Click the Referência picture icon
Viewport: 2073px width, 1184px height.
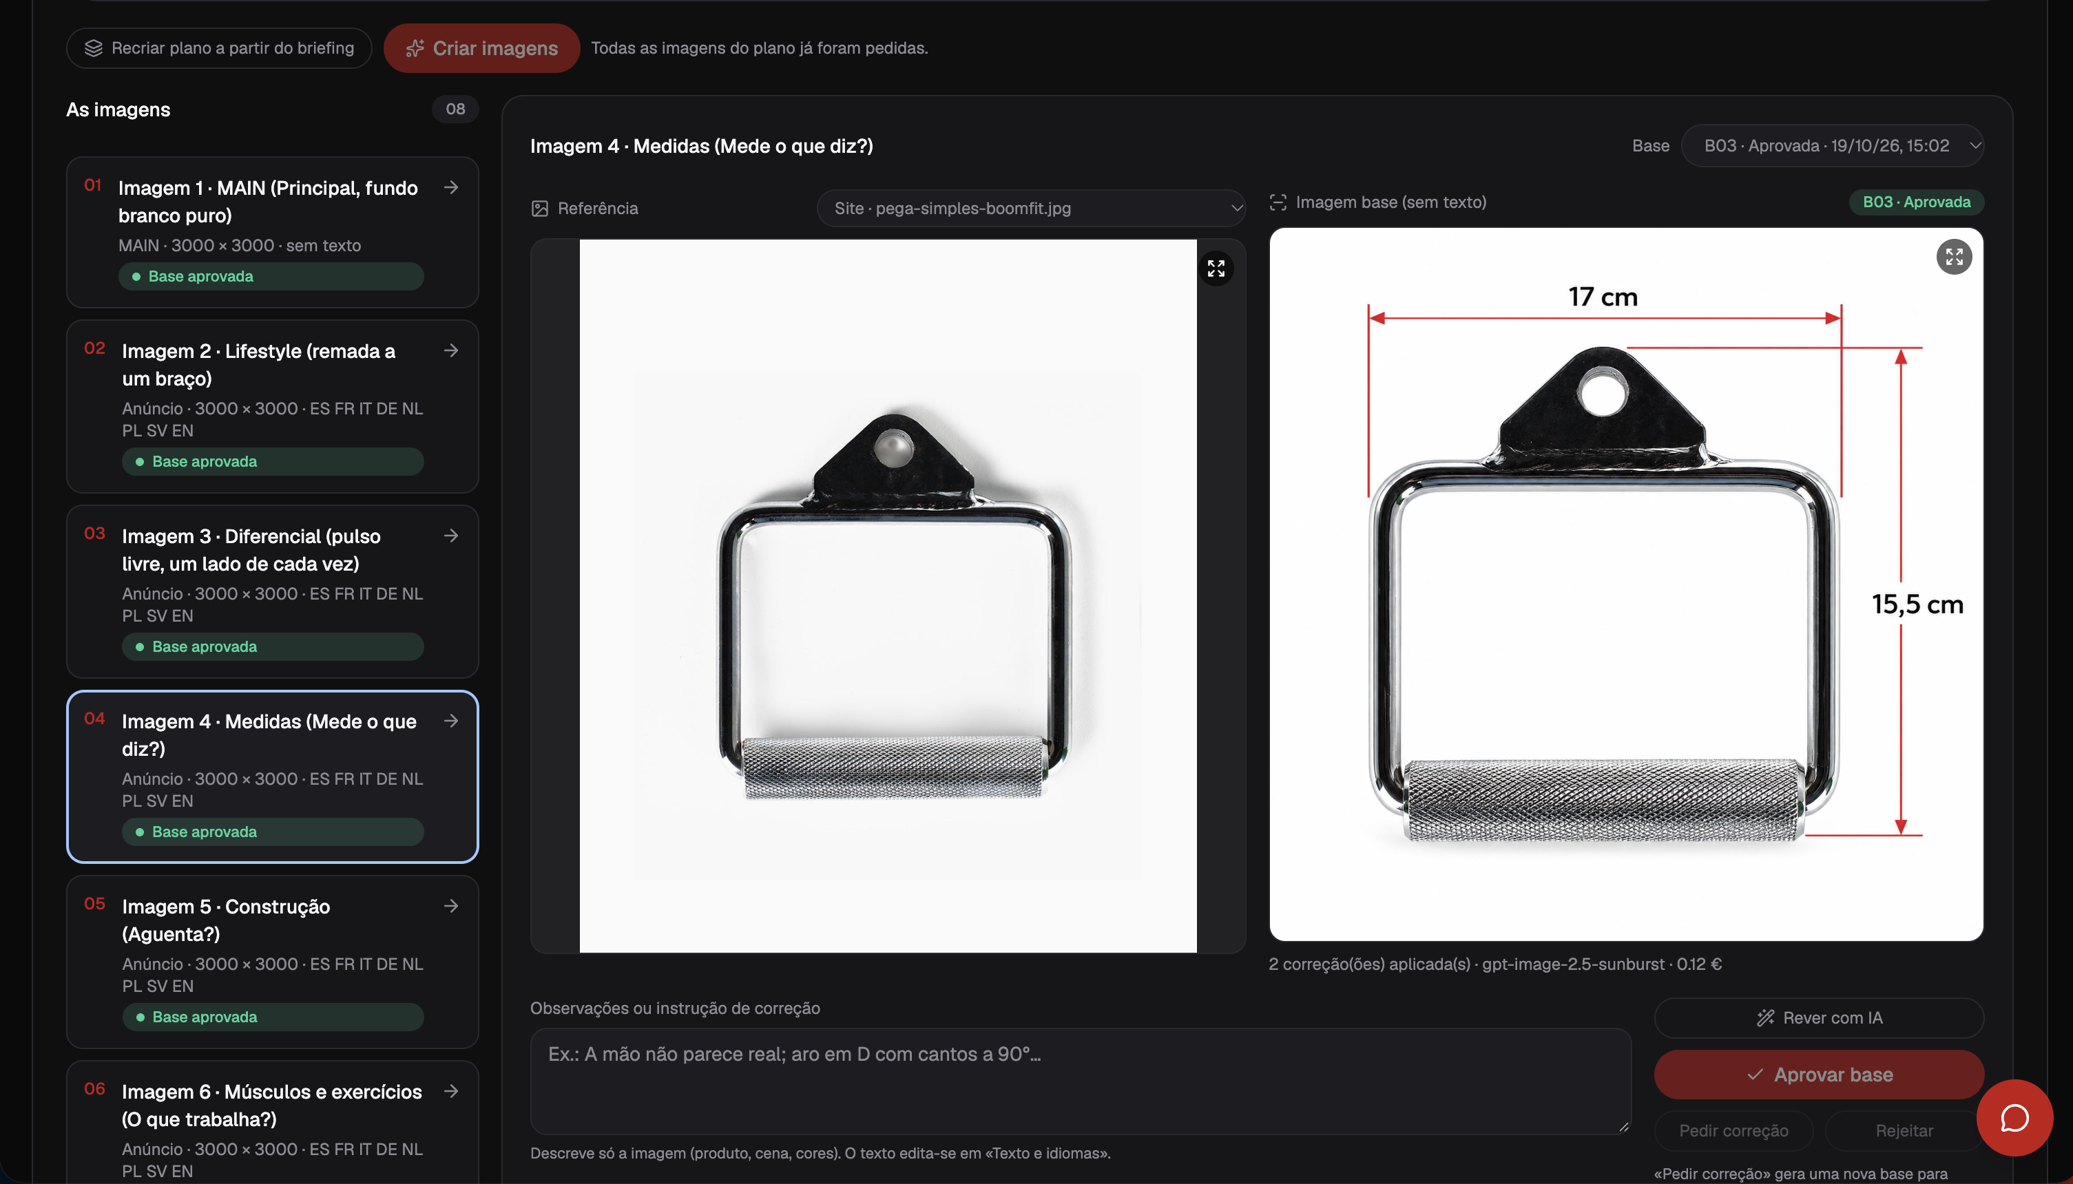539,209
